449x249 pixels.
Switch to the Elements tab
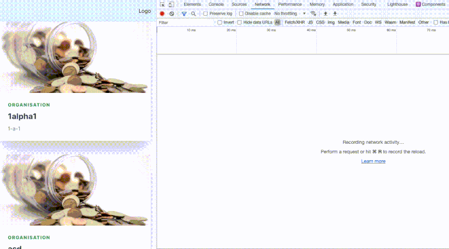[x=192, y=4]
